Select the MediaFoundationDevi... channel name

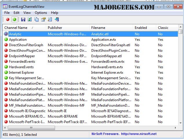coord(27,84)
